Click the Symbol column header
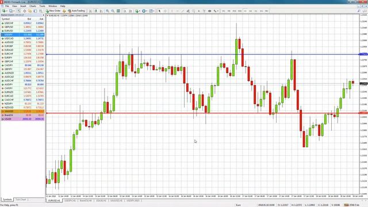The height and width of the screenshot is (207, 368). (x=6, y=19)
